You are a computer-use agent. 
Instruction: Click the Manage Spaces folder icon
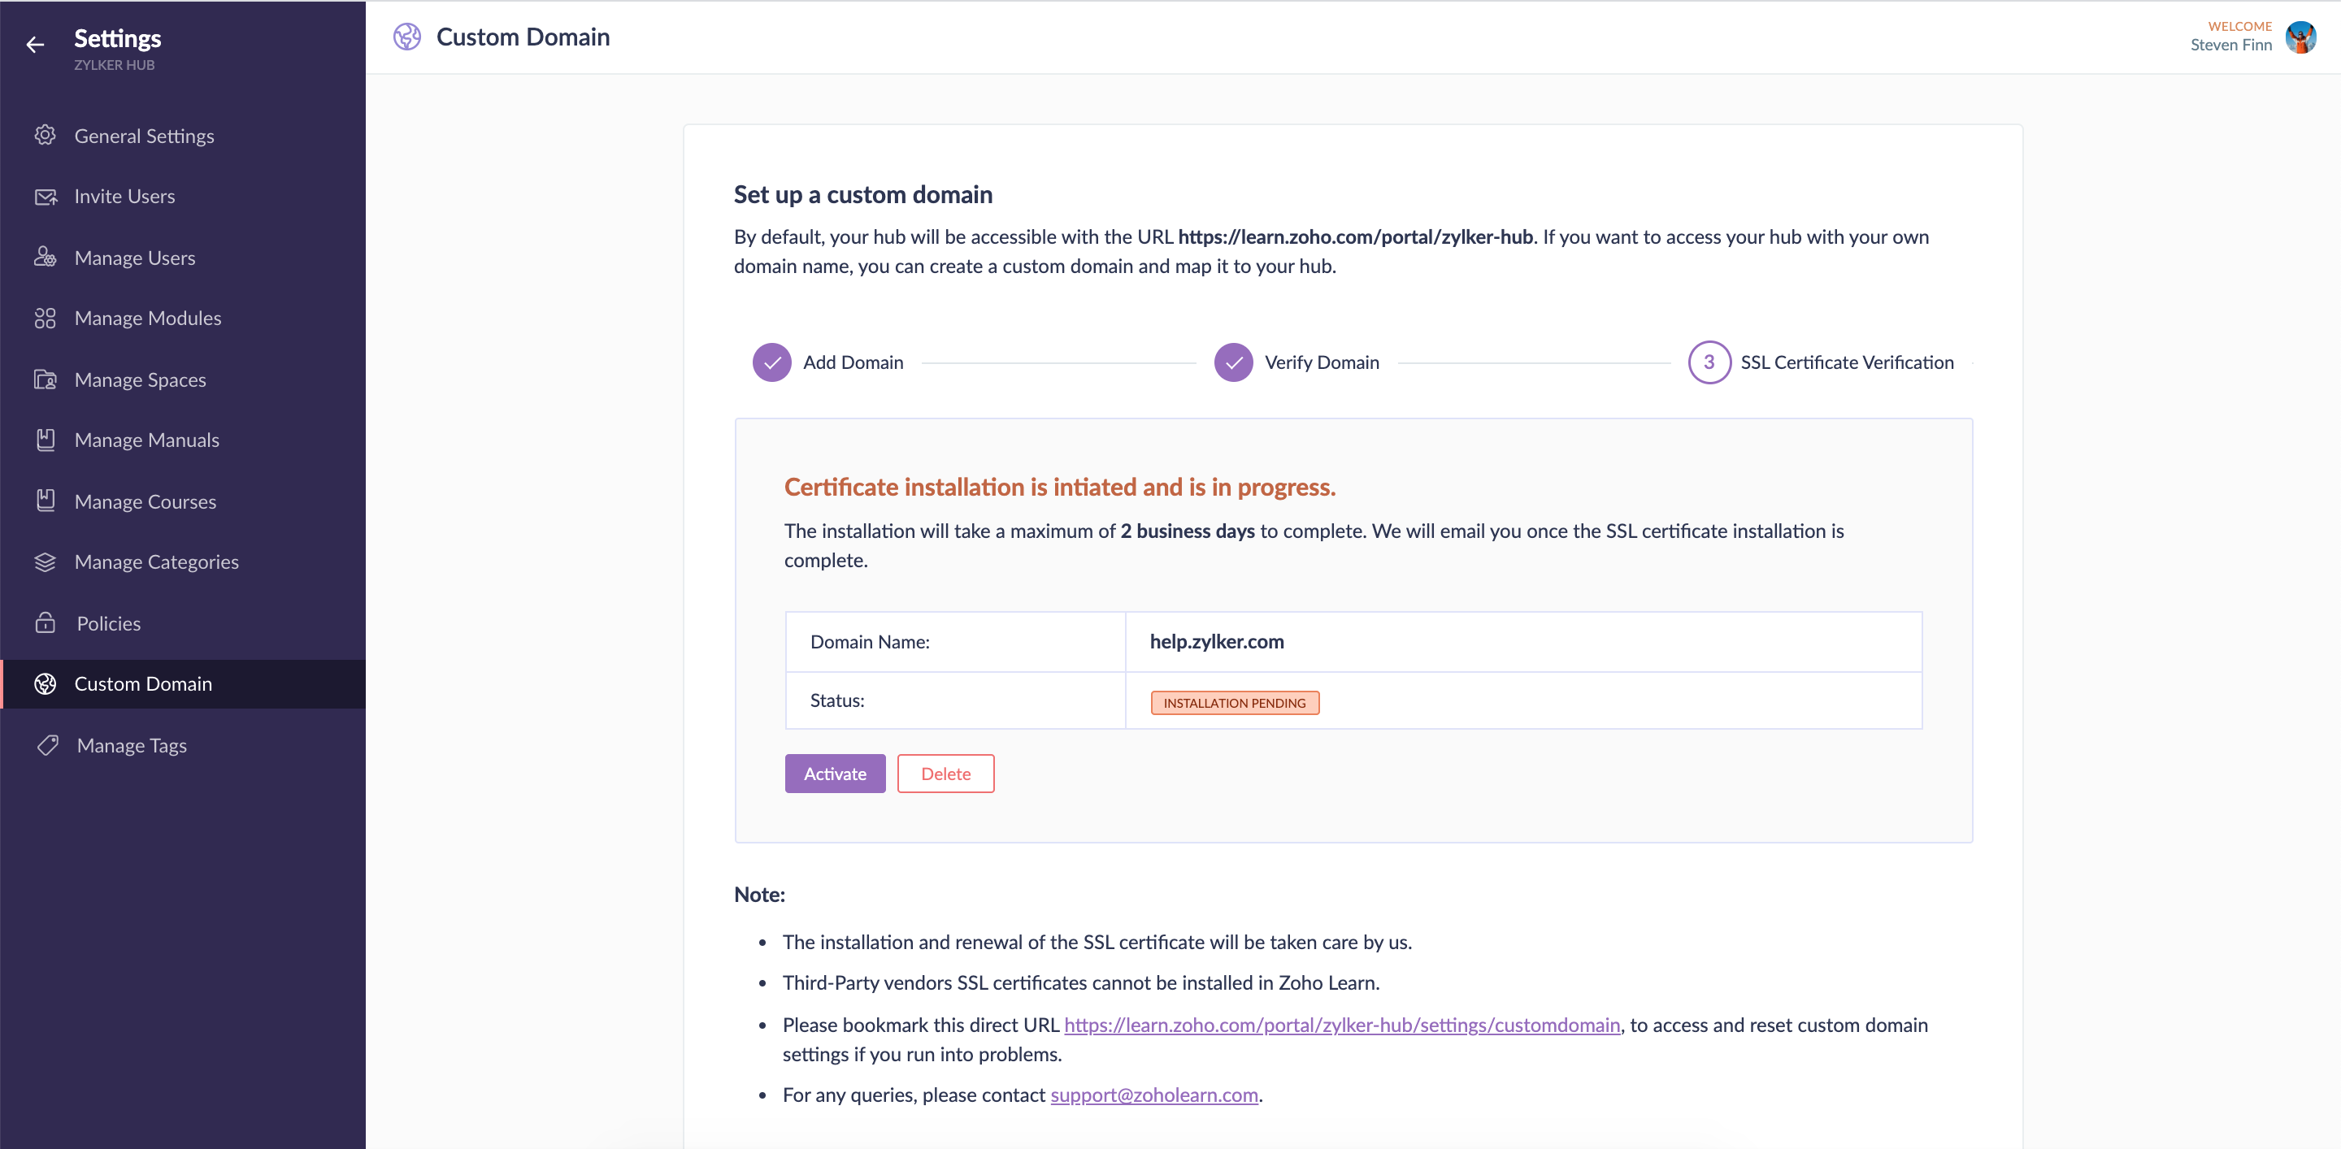46,379
